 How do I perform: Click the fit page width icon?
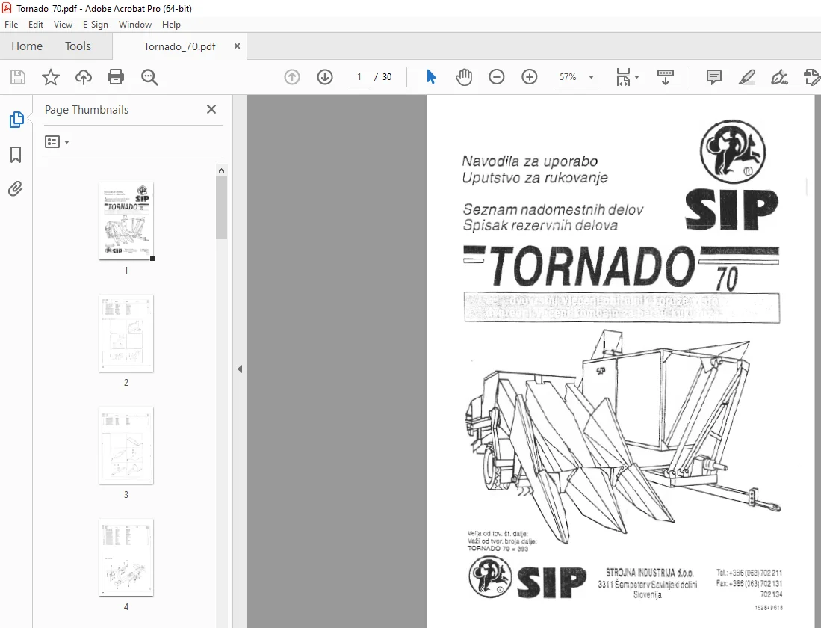point(623,77)
